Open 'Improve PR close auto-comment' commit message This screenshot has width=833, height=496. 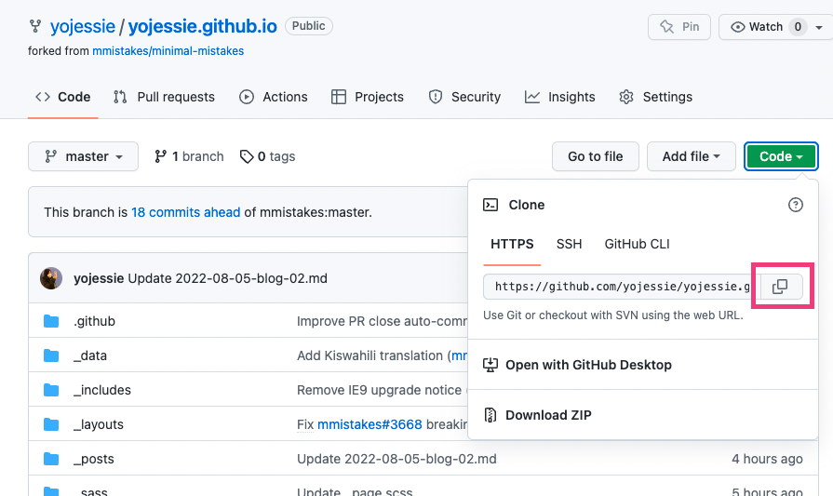click(382, 321)
